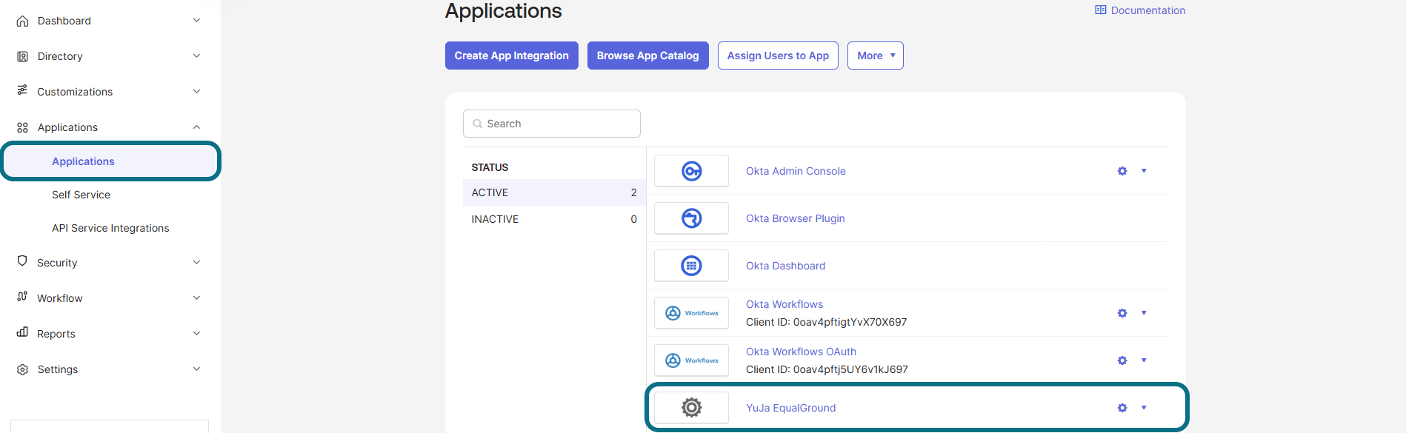Open the Reports sidebar menu
Screen dimensions: 1406x433
pos(110,334)
